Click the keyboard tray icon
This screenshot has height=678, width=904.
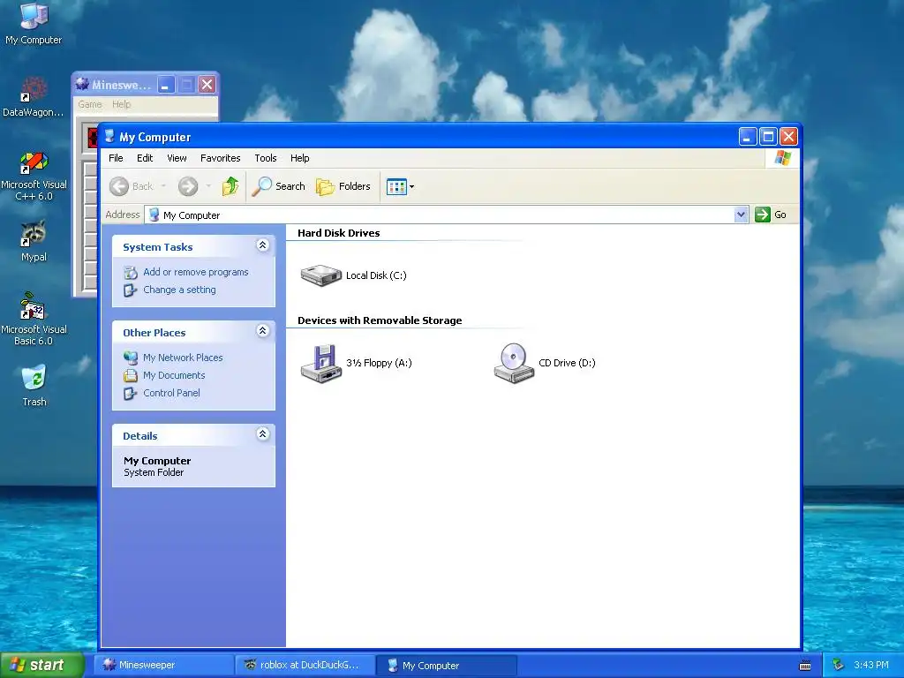coord(805,666)
